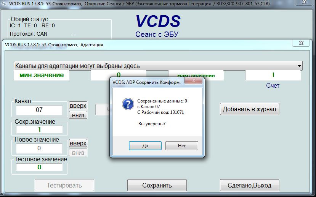The height and width of the screenshot is (197, 316).
Task: Increase channel number with вверх next to Канал
Action: tap(78, 106)
